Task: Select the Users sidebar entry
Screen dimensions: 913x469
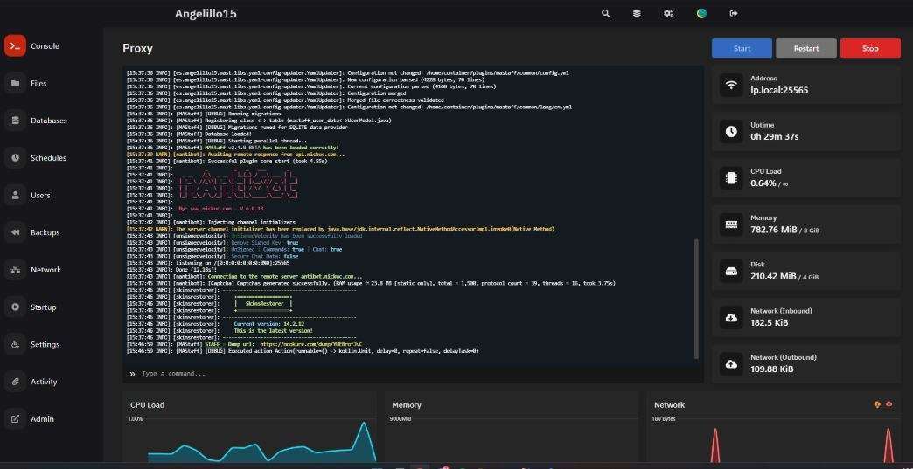Action: [15, 195]
